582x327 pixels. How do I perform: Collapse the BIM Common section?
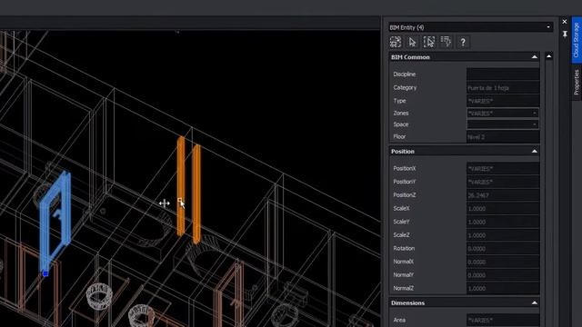[534, 57]
